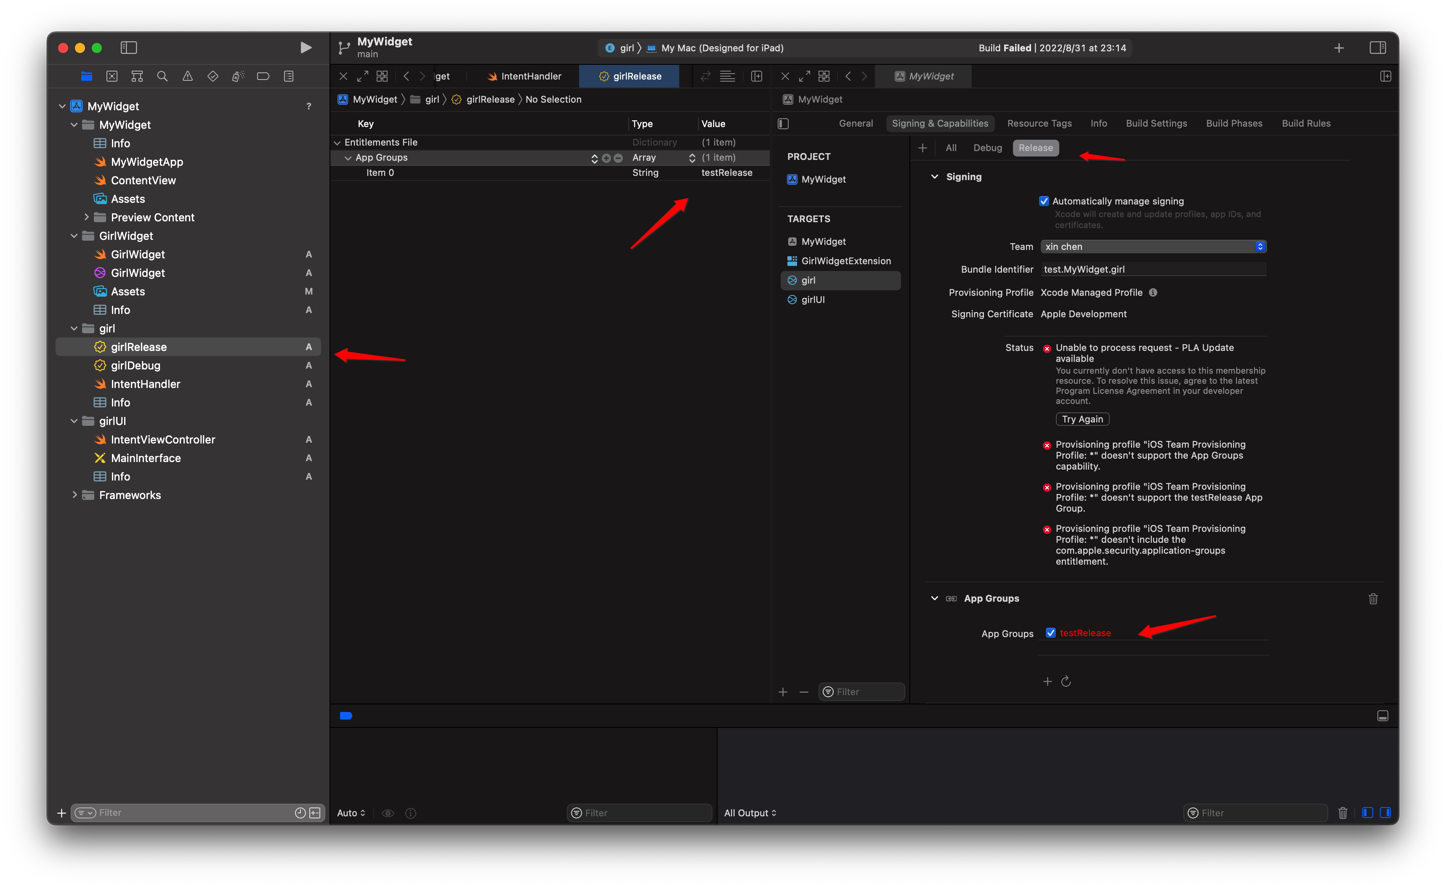The height and width of the screenshot is (887, 1446).
Task: Delete App Groups capability with trash icon
Action: [1373, 598]
